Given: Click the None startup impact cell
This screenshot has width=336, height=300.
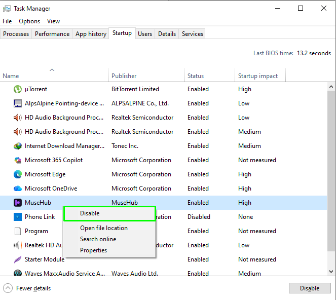Looking at the screenshot, I should coord(246,217).
